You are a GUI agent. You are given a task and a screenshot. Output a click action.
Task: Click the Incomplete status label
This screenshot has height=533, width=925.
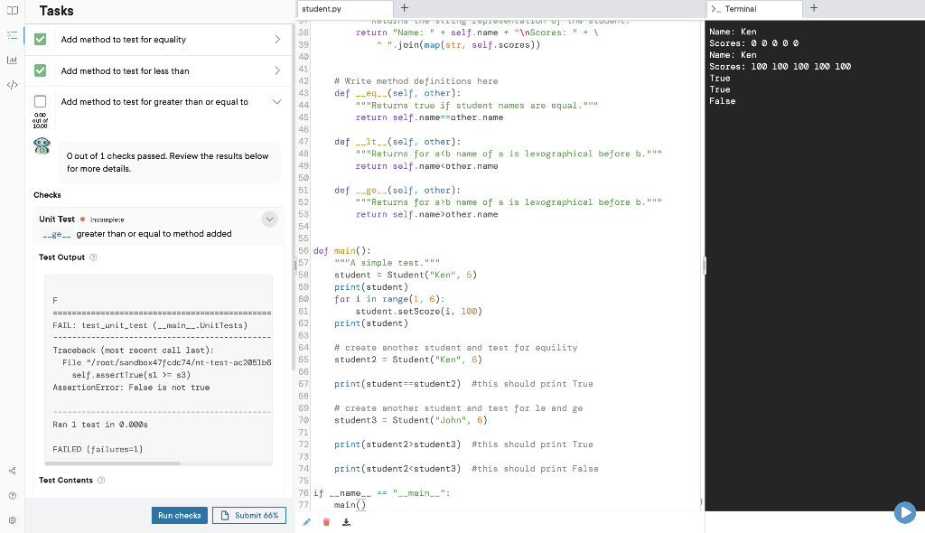coord(107,220)
